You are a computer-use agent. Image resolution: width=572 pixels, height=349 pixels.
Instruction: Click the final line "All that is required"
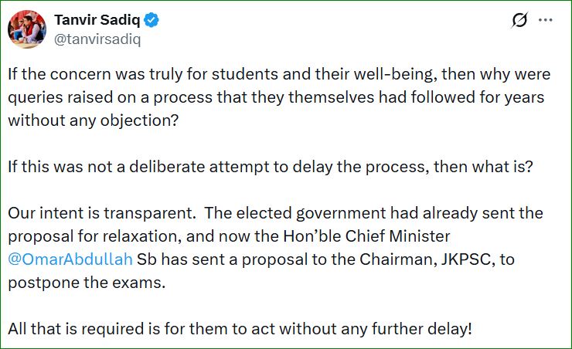tap(240, 328)
